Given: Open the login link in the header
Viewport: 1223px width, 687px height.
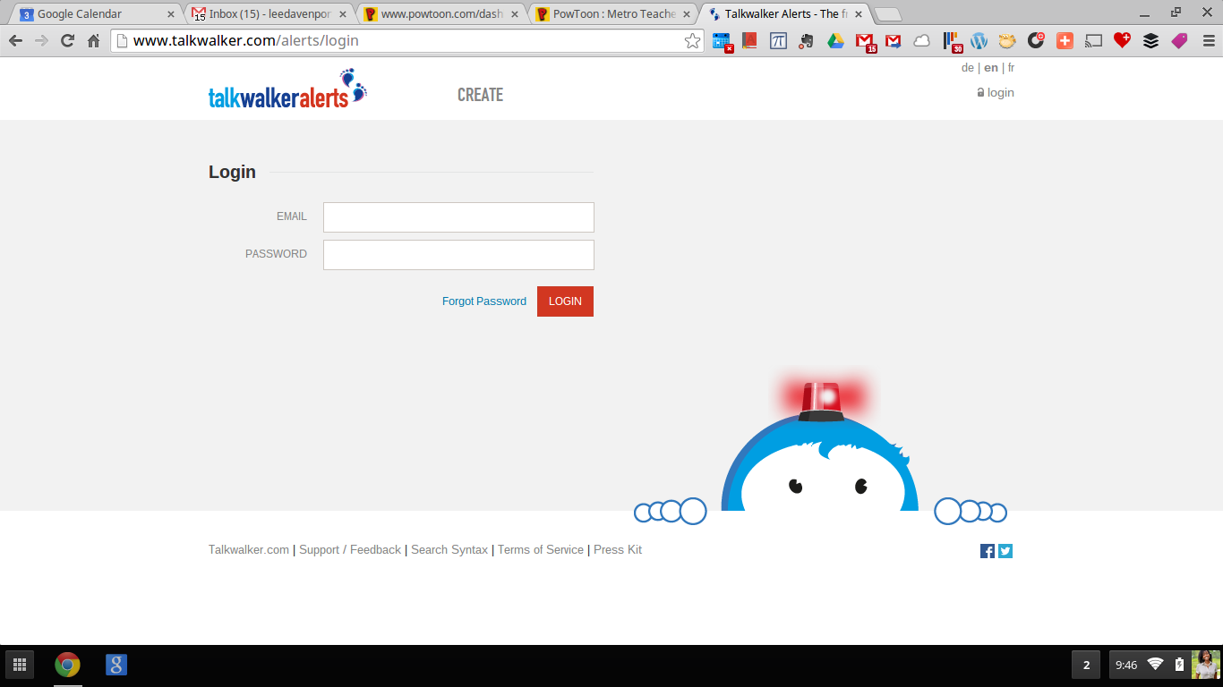Looking at the screenshot, I should point(996,93).
